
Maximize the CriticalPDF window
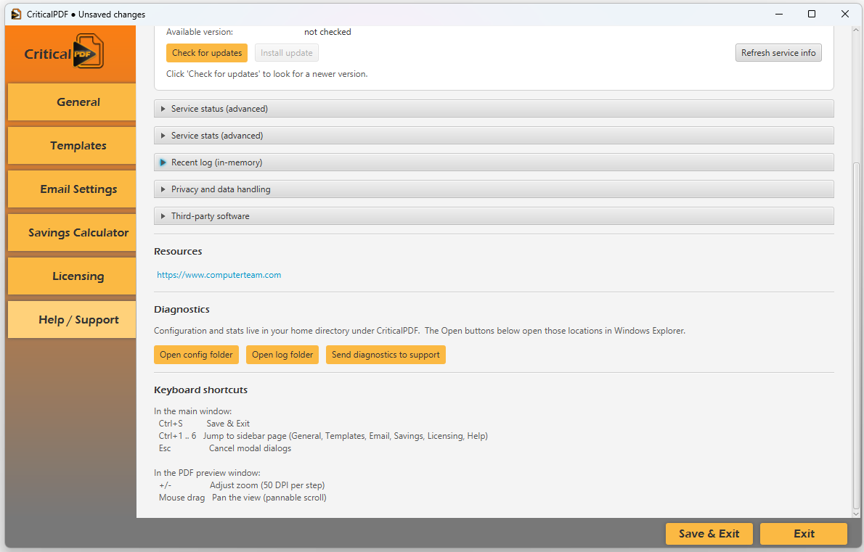point(812,15)
